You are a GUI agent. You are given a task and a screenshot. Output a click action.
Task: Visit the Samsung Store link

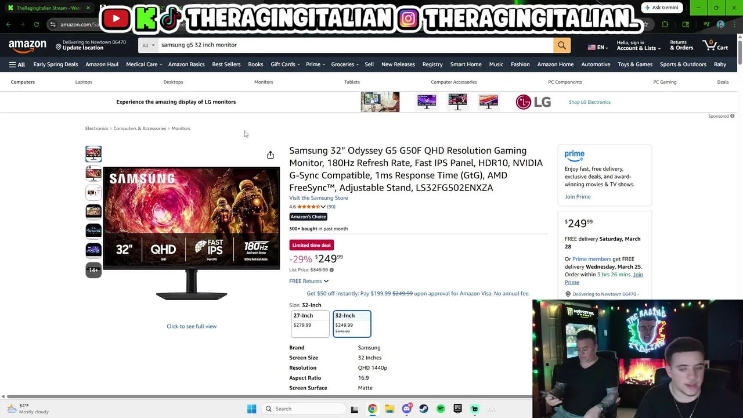(319, 198)
